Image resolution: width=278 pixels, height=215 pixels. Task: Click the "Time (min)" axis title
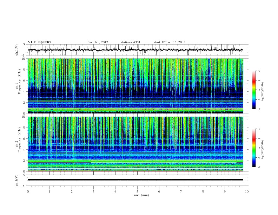pos(140,195)
